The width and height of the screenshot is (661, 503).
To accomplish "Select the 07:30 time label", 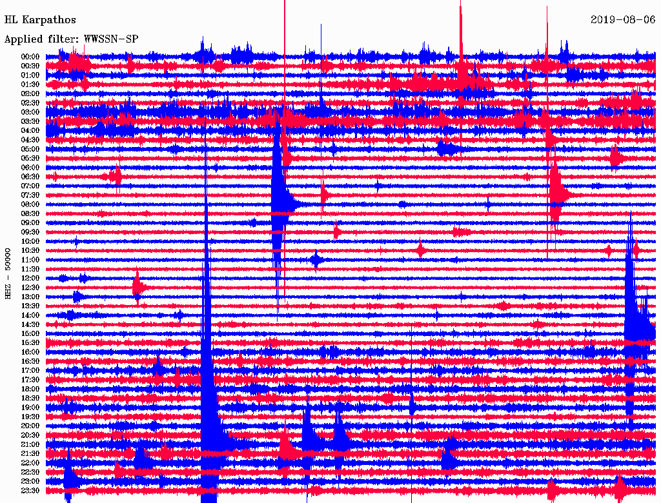I will [30, 195].
